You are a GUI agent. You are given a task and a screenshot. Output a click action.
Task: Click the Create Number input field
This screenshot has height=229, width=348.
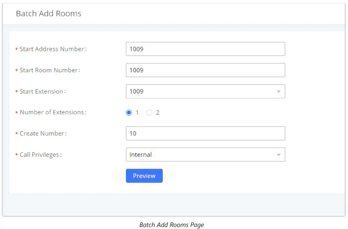tap(205, 133)
